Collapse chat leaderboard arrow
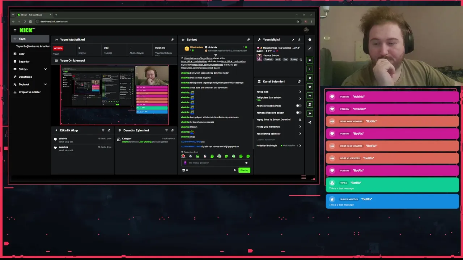The width and height of the screenshot is (463, 260). [x=216, y=55]
